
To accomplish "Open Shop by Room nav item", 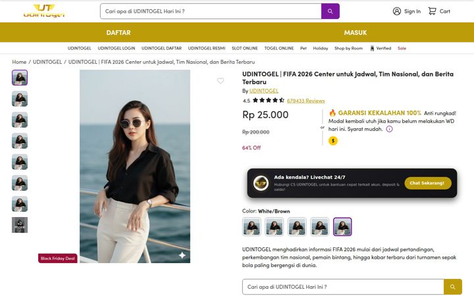I will pos(348,48).
